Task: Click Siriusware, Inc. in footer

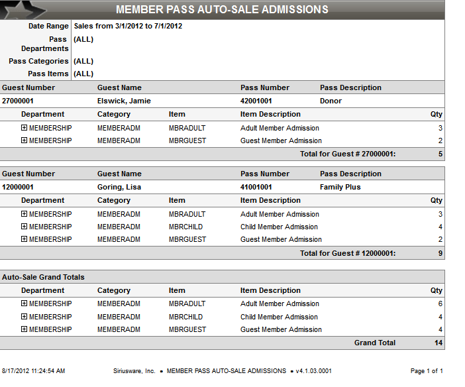Action: (x=134, y=371)
